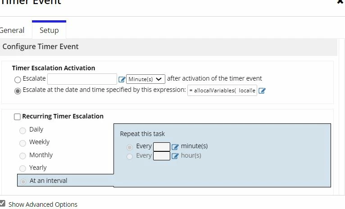The height and width of the screenshot is (209, 345).
Task: Click the a!localVariables expression field
Action: tap(222, 91)
